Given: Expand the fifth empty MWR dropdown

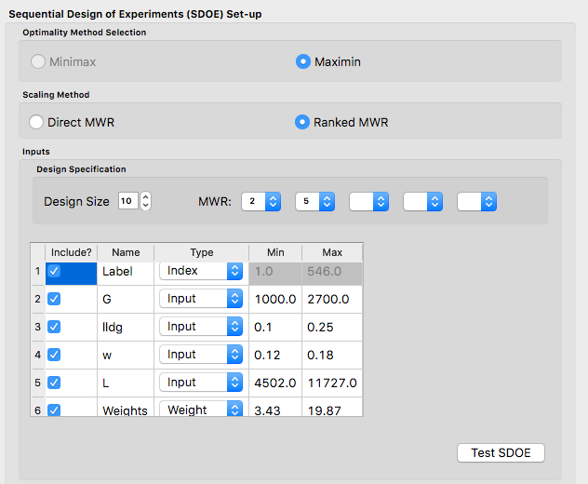Looking at the screenshot, I should click(476, 201).
